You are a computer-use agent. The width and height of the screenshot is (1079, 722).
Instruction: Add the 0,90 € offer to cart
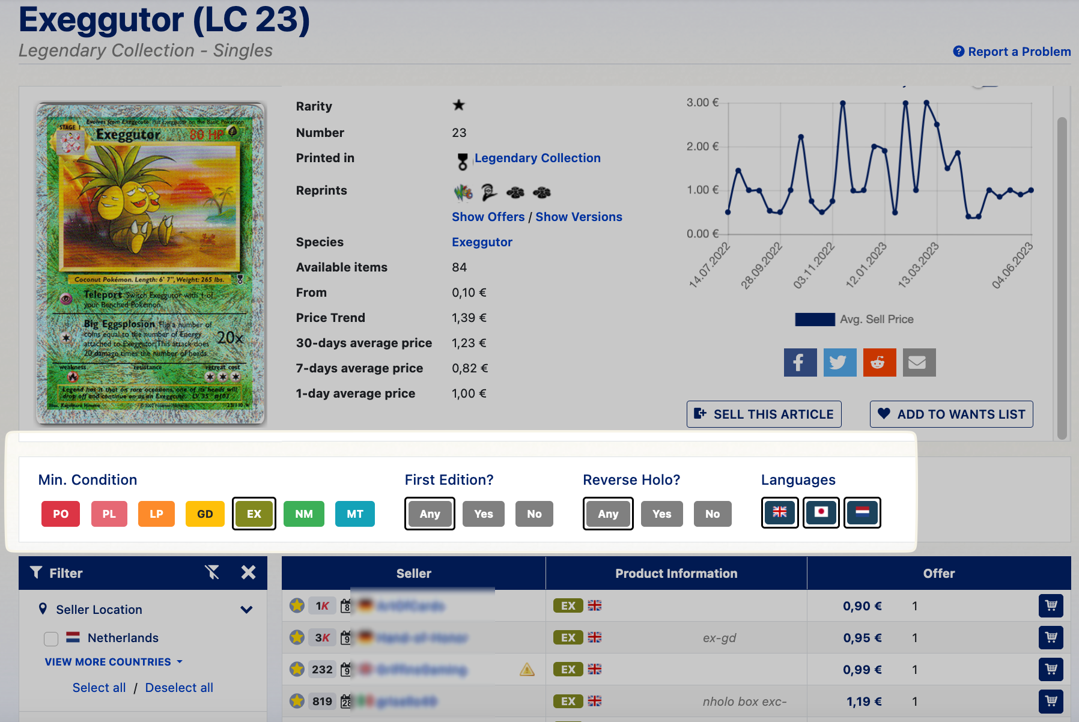[x=1051, y=605]
